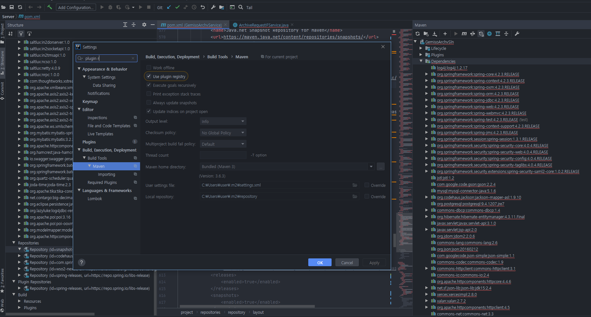This screenshot has height=317, width=591.
Task: Click Sort Alphabetically icon in Structure panel
Action: pyautogui.click(x=10, y=34)
